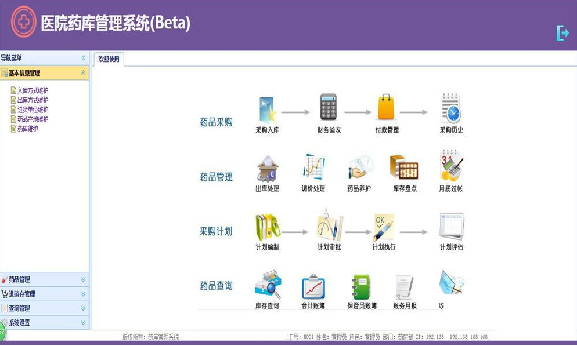
Task: Click the 采购计划 row heading
Action: pos(215,231)
